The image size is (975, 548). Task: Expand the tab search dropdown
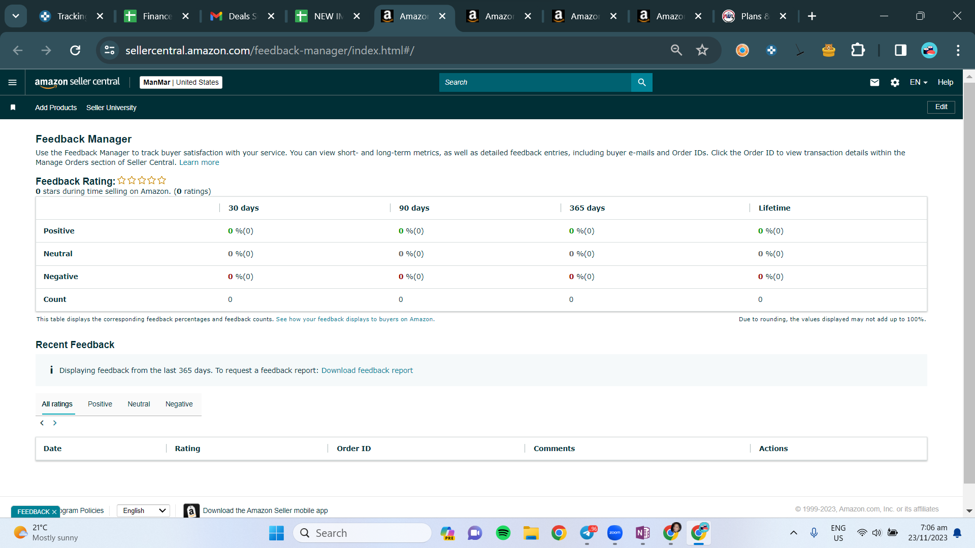pyautogui.click(x=16, y=16)
